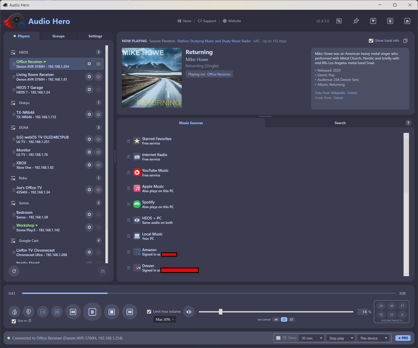Pause the current track

click(92, 312)
